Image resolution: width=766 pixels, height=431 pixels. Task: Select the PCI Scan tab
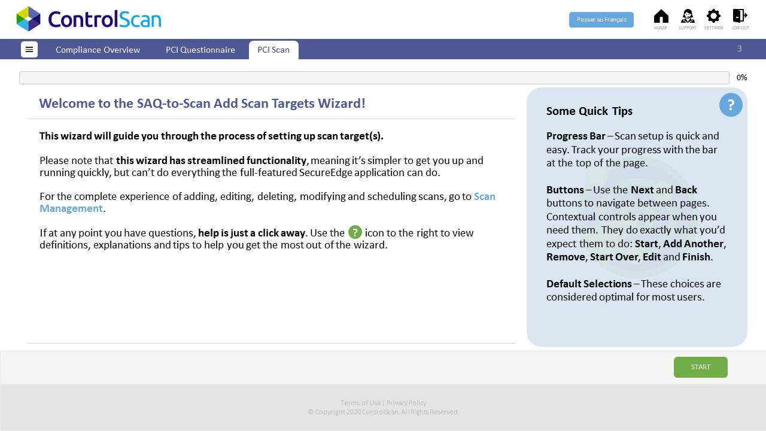pyautogui.click(x=273, y=50)
